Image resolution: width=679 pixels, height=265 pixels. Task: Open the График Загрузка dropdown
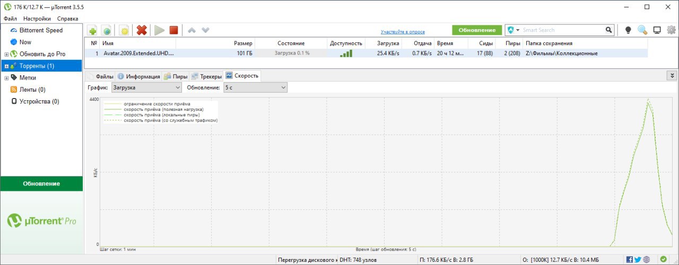[146, 87]
